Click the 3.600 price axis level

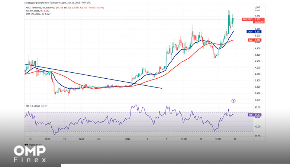pos(257,87)
